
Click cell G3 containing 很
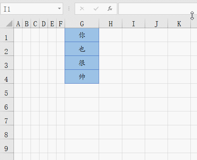coord(82,63)
